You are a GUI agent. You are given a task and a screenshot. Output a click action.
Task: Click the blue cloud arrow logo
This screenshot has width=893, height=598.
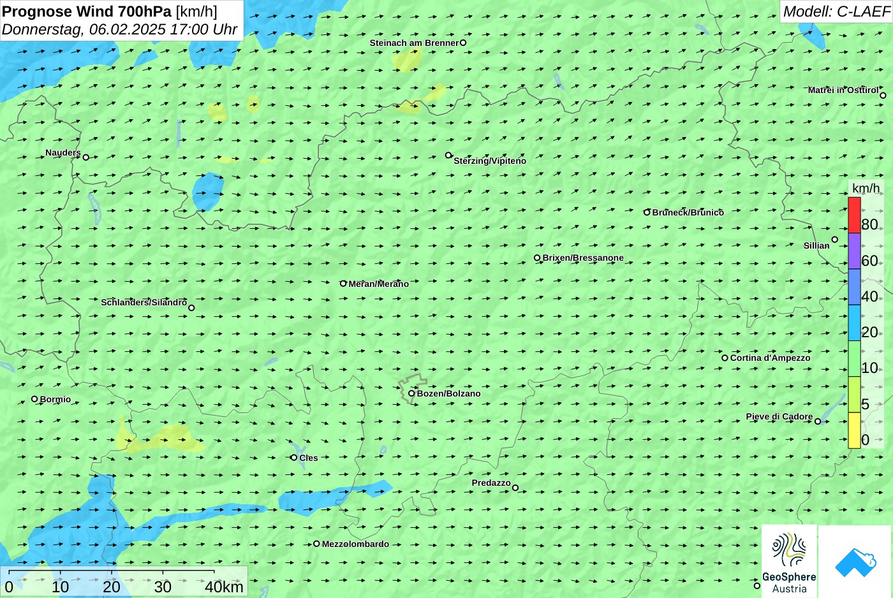click(855, 561)
